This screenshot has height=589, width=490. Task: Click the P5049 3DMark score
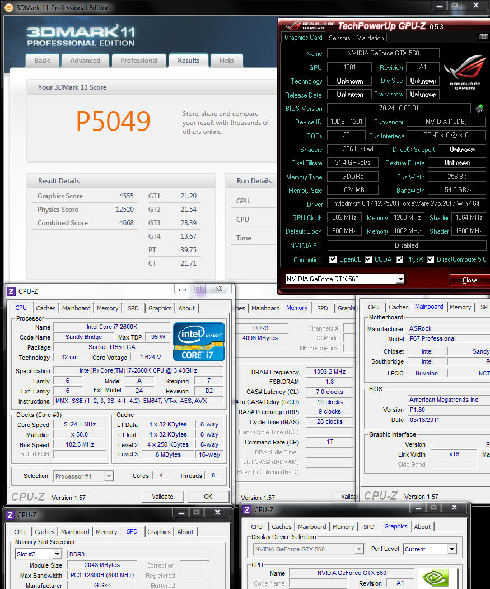point(113,121)
